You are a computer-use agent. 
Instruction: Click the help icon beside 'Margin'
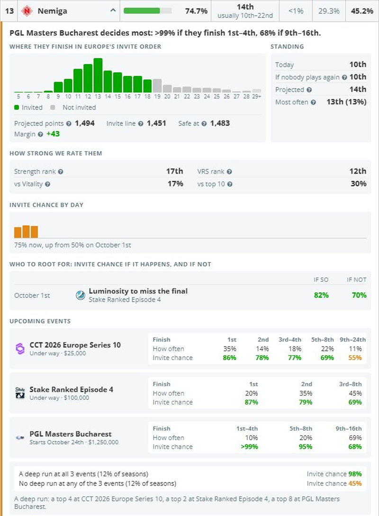click(x=40, y=134)
